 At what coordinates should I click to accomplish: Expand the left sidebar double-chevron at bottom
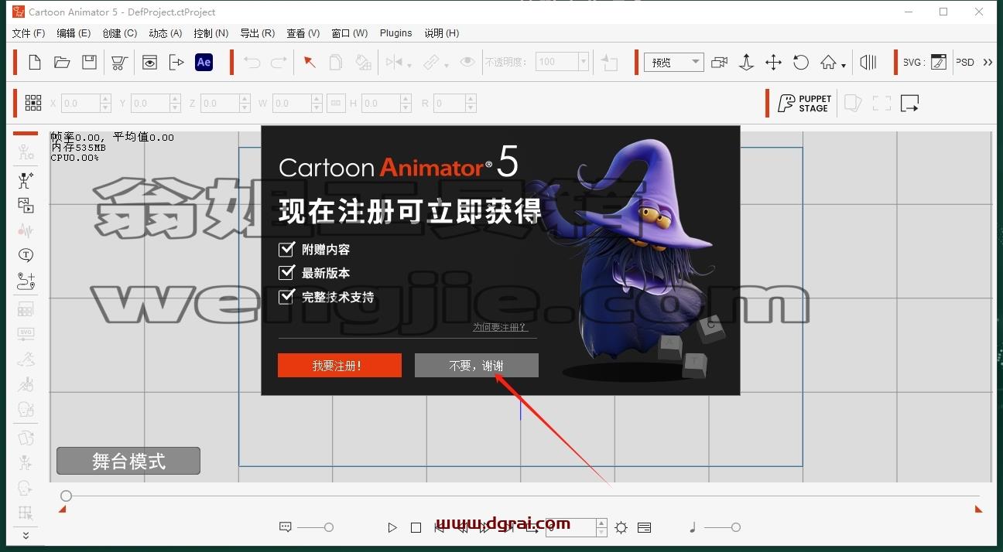pyautogui.click(x=26, y=535)
